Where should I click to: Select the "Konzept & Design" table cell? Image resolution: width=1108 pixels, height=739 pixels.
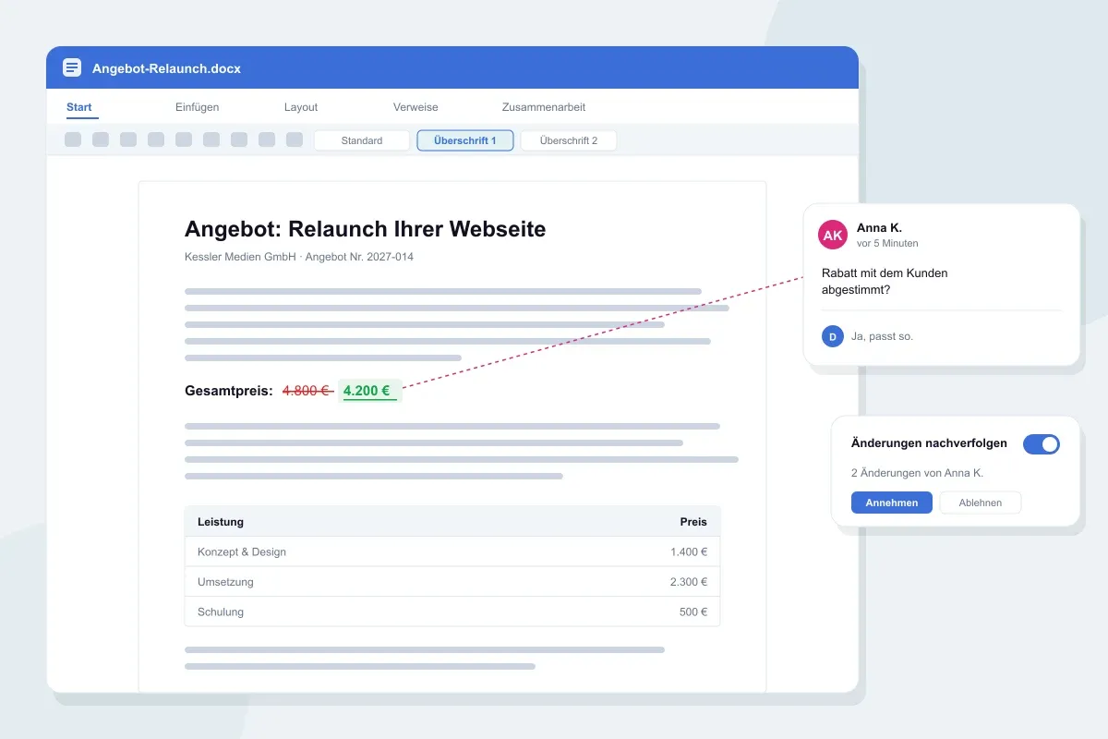point(242,552)
